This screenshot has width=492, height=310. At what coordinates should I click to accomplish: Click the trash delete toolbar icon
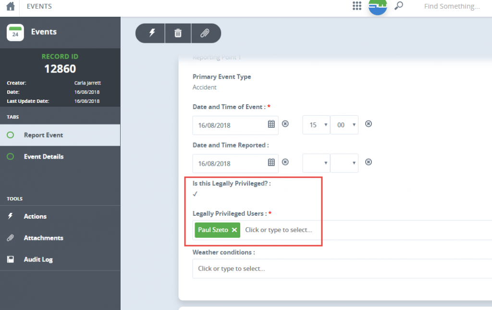pos(178,33)
